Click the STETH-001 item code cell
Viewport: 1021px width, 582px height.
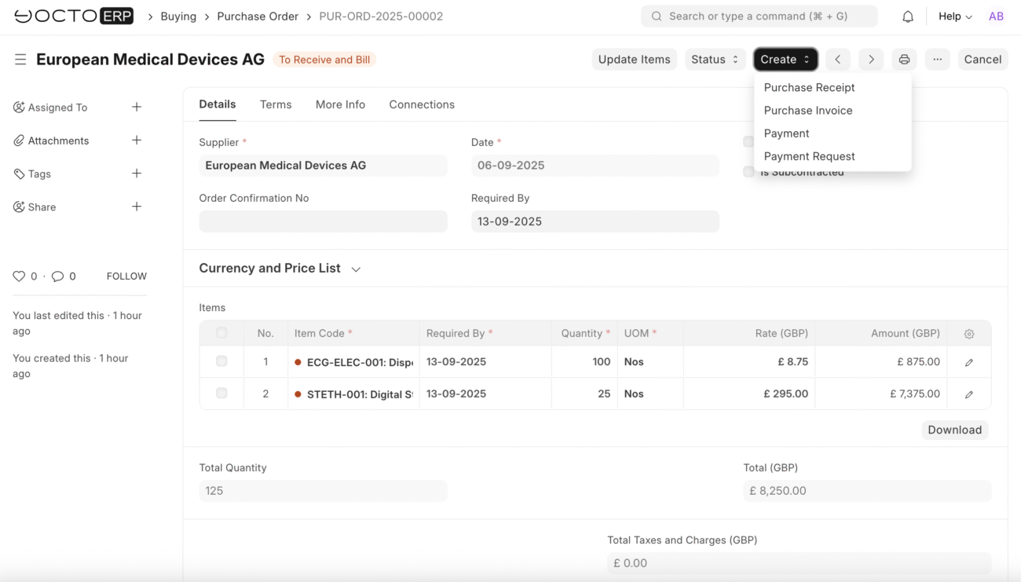pyautogui.click(x=353, y=394)
